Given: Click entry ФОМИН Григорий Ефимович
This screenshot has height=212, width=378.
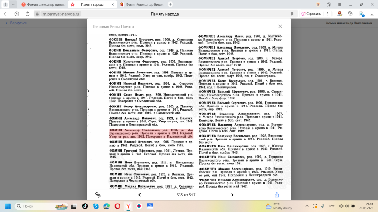Looking at the screenshot, I should coord(151,154).
